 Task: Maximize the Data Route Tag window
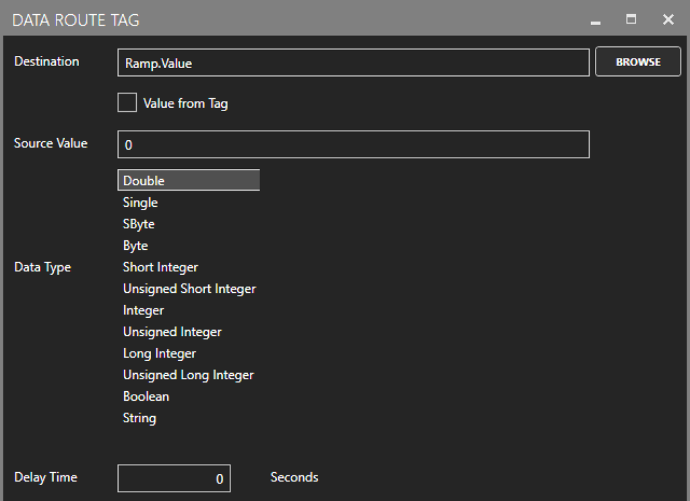pyautogui.click(x=631, y=20)
